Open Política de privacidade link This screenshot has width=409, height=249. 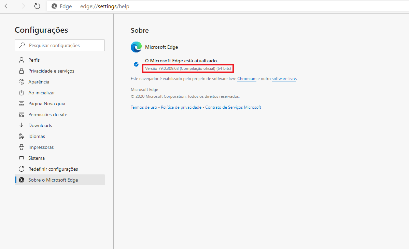click(181, 107)
